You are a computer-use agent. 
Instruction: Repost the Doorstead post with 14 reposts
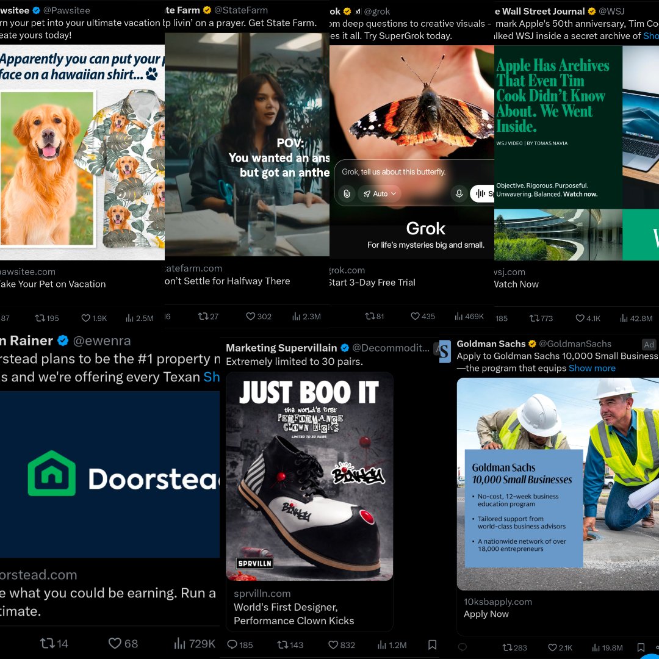(x=54, y=643)
